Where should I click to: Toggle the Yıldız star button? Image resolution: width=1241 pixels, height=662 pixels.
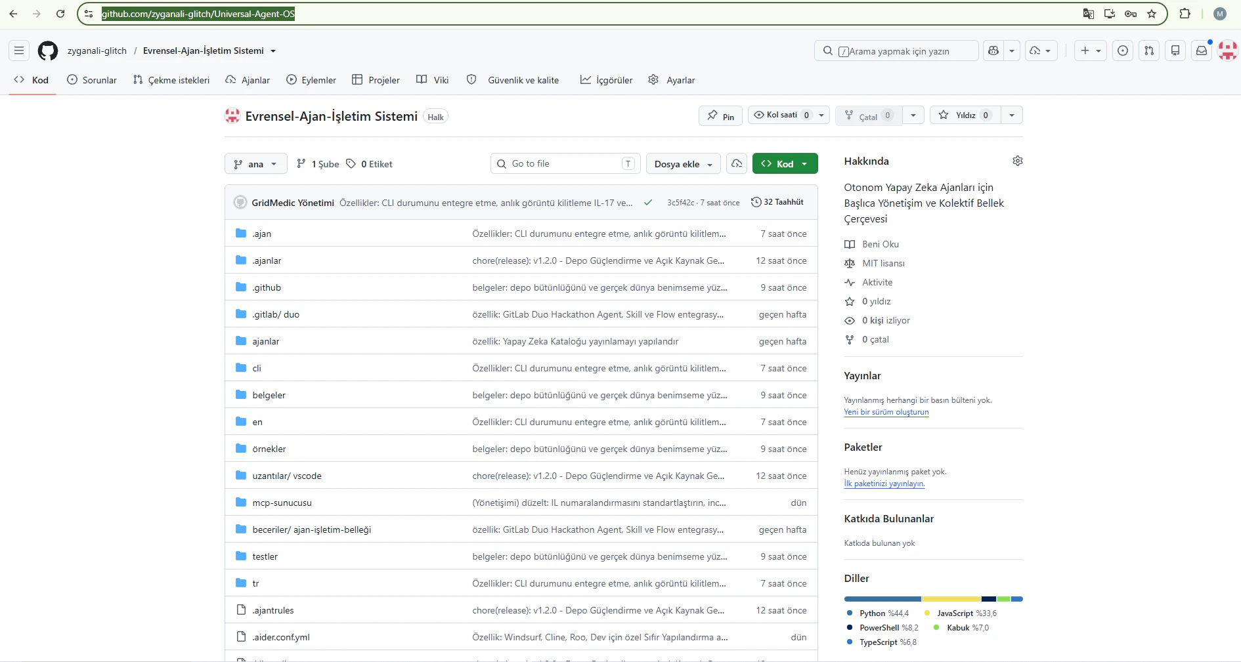point(965,115)
